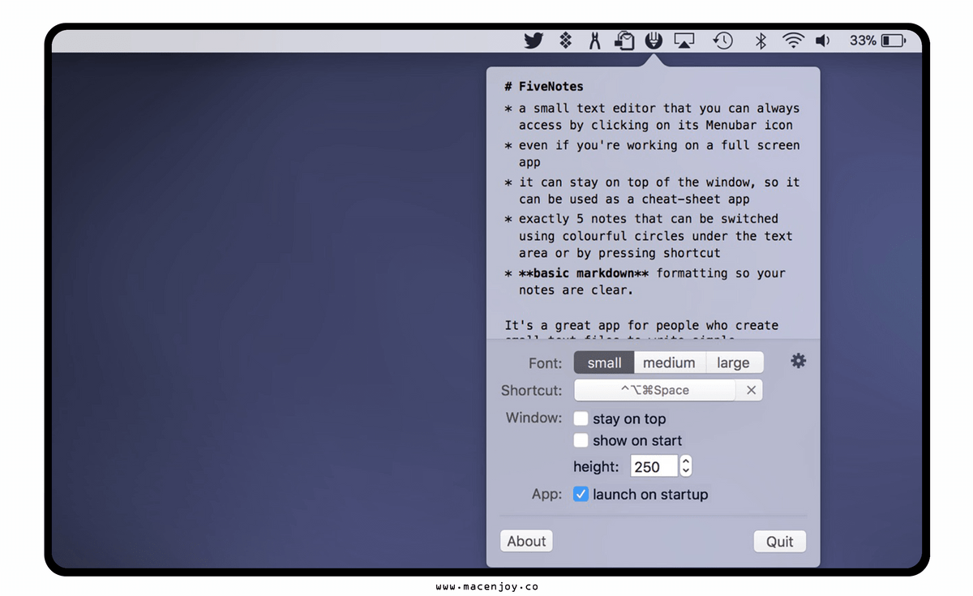The height and width of the screenshot is (596, 973).
Task: Click the 33% battery percentage text
Action: [x=863, y=41]
